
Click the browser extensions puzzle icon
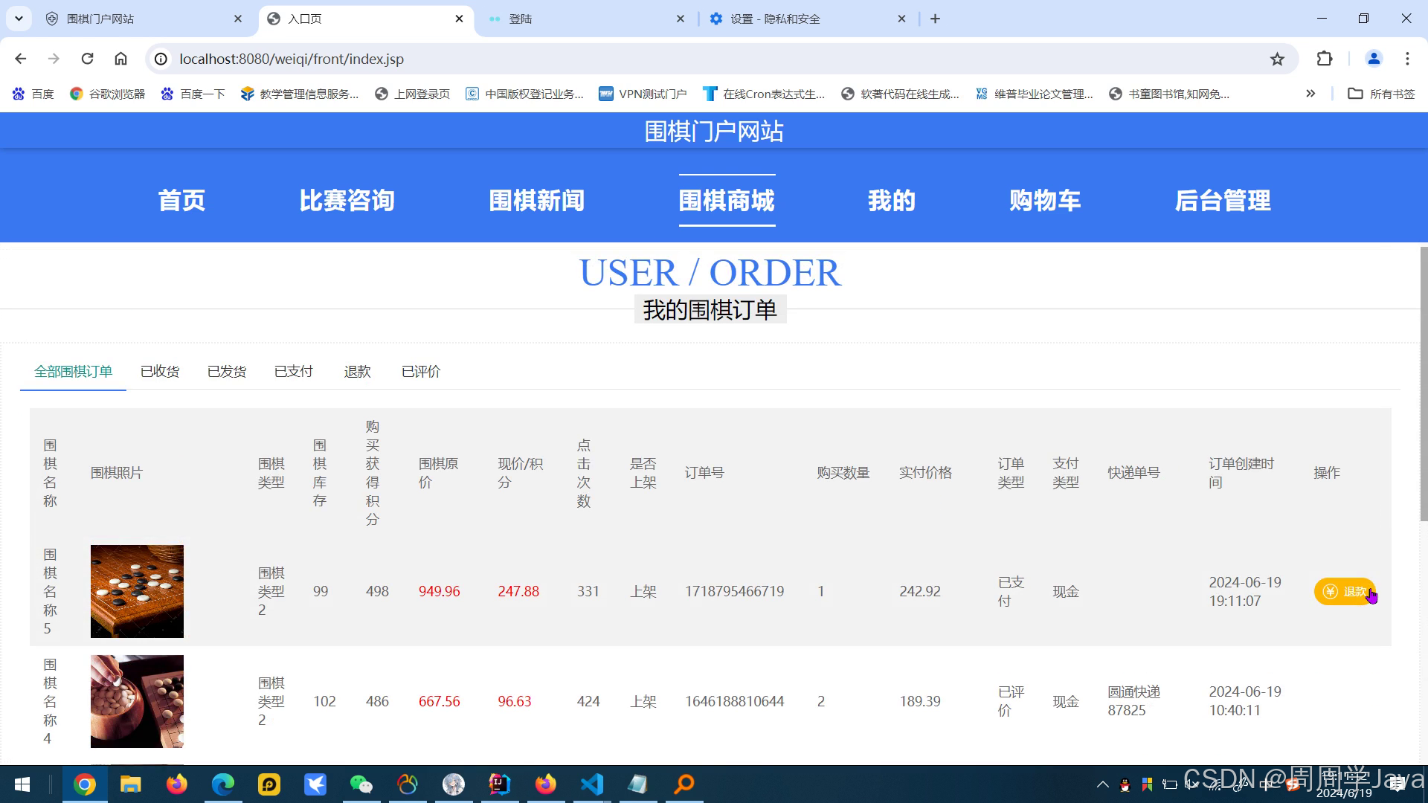tap(1325, 58)
